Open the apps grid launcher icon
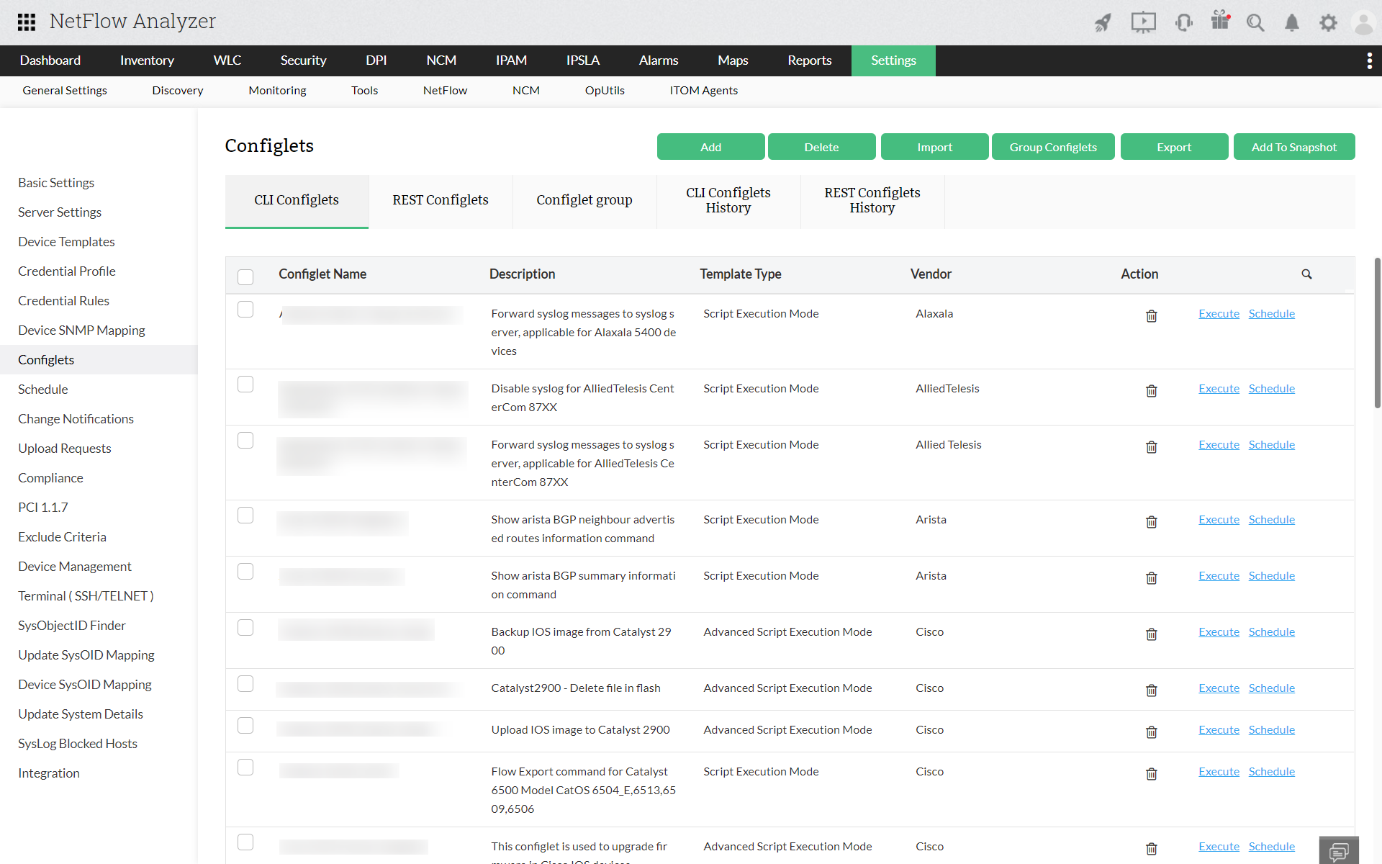The image size is (1382, 864). pos(27,22)
